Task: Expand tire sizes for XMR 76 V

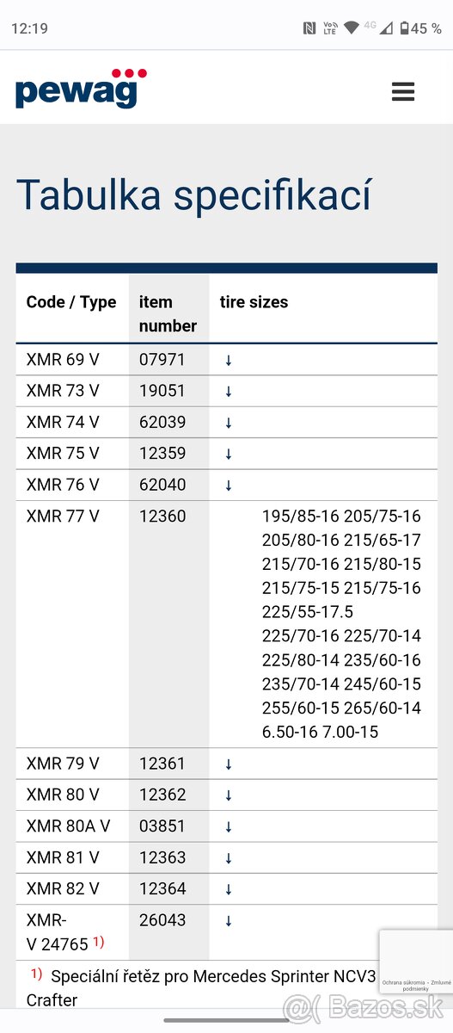Action: click(x=229, y=486)
